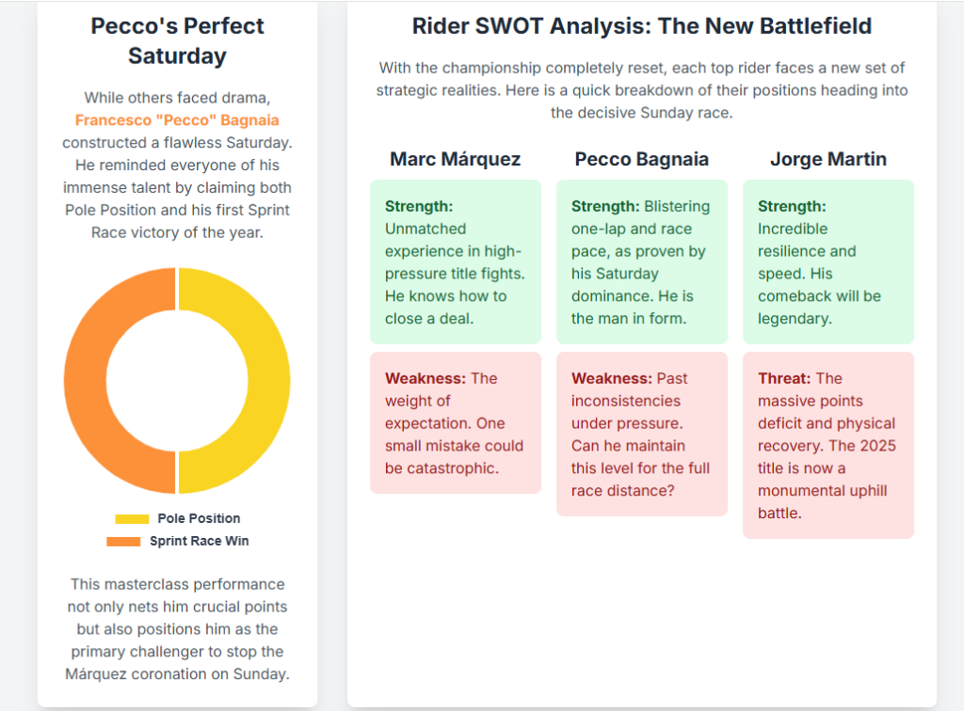Click Pecco Bagnaia's green Strength card
Screen dimensions: 964x711
coord(642,261)
